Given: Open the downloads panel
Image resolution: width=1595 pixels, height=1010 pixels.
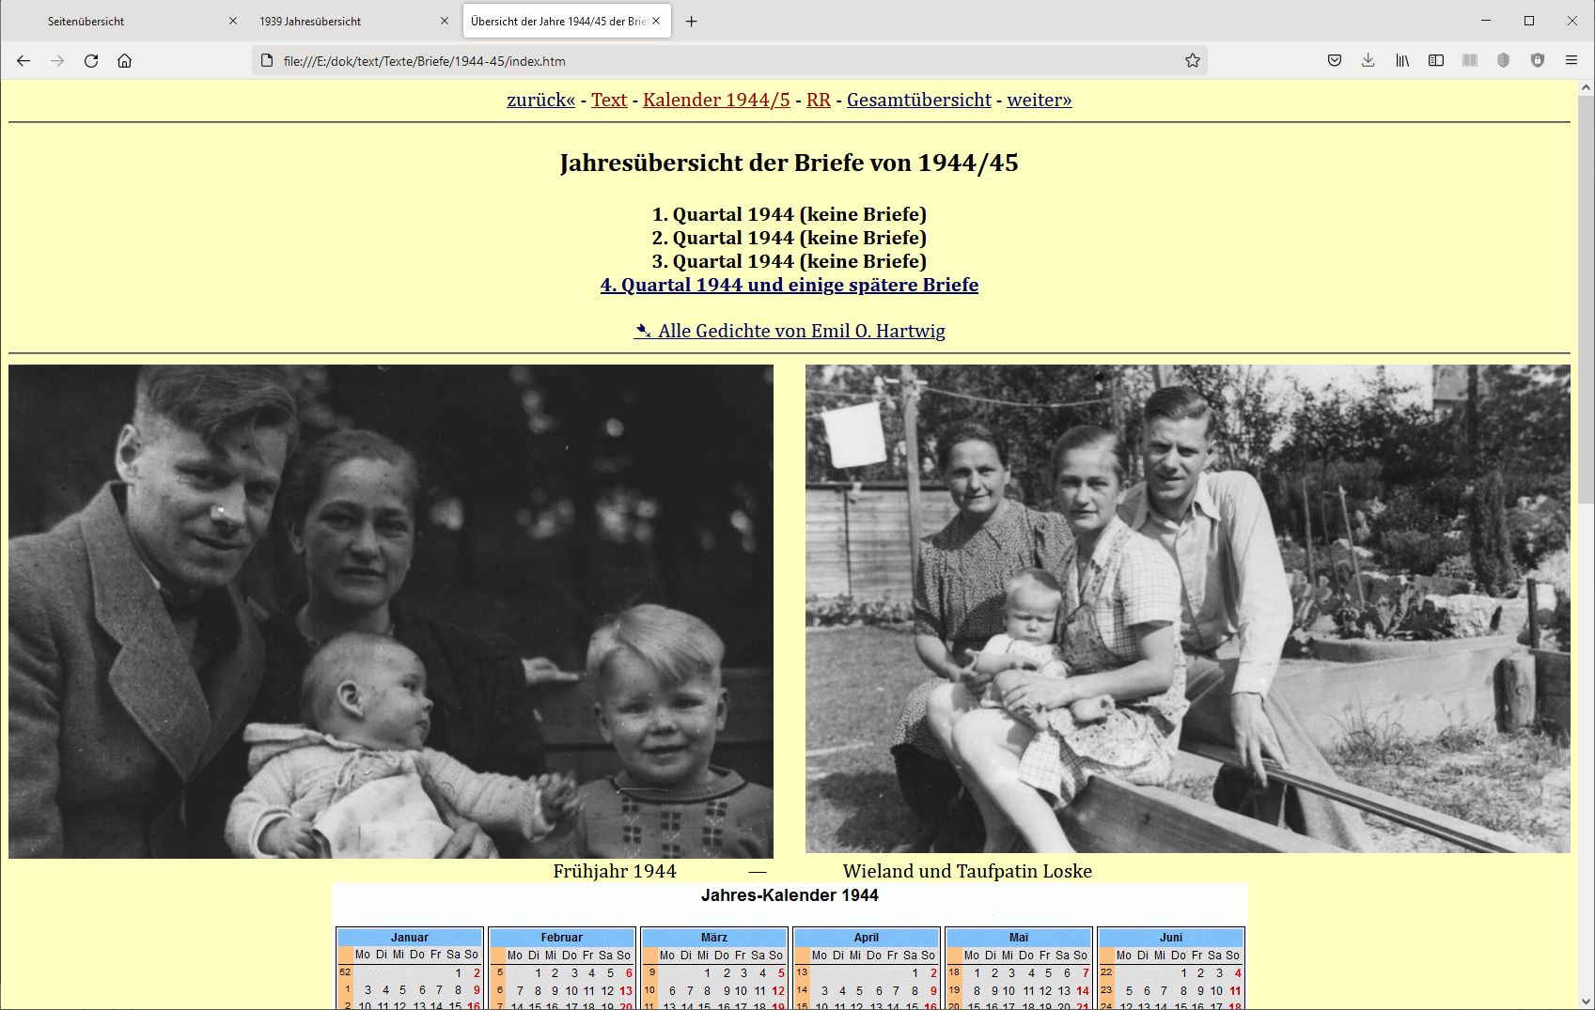Looking at the screenshot, I should point(1368,61).
